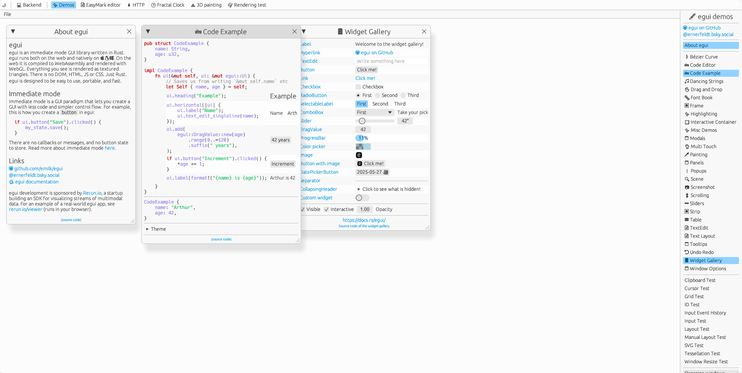This screenshot has width=742, height=373.
Task: Open the egui documentation link
Action: point(34,182)
